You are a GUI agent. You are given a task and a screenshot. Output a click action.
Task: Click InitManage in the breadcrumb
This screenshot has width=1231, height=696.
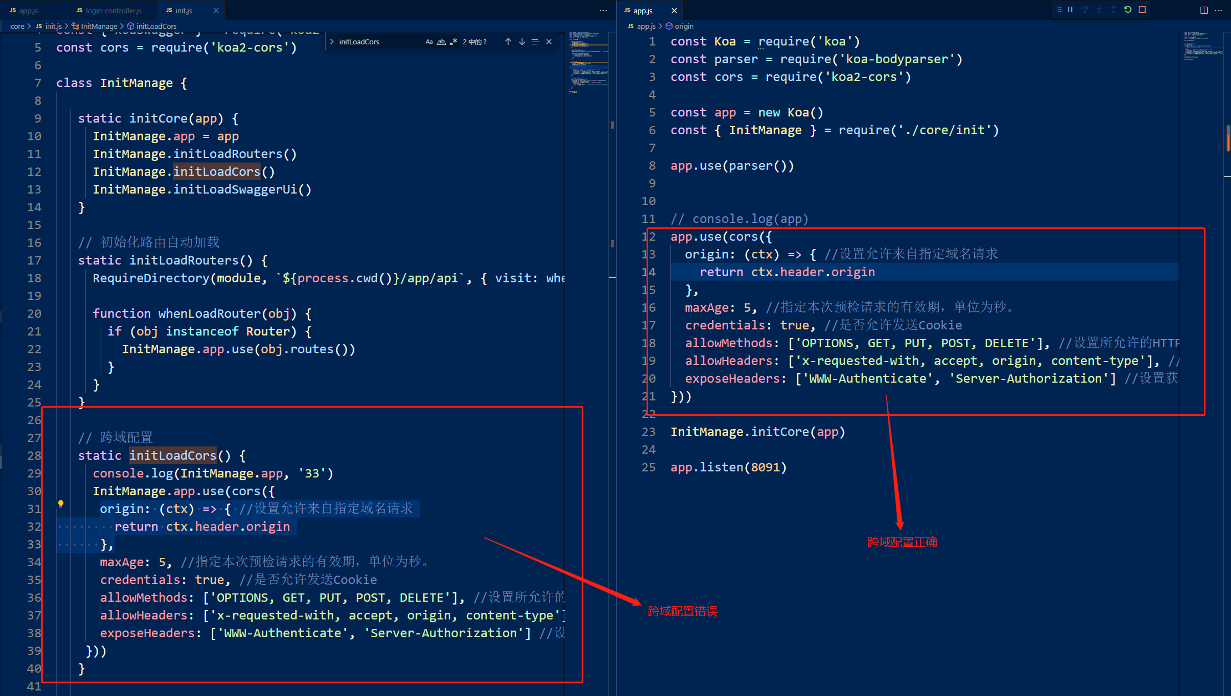[99, 26]
